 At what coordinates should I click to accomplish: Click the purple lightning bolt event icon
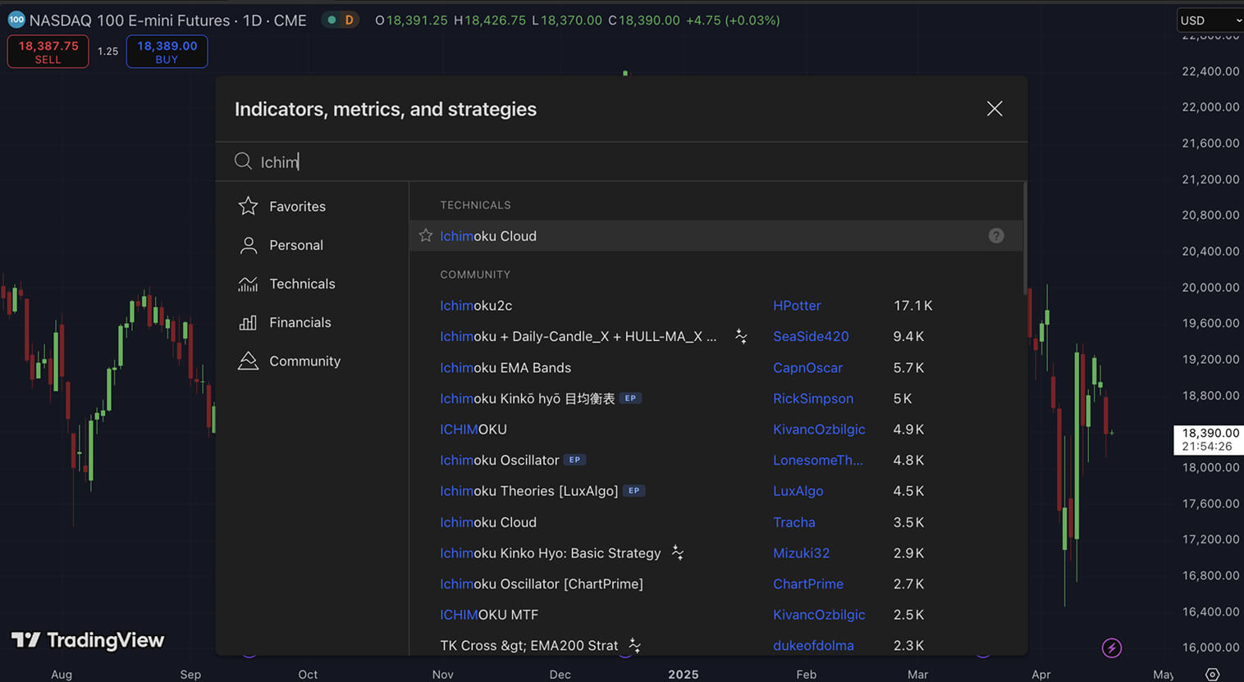[x=1112, y=648]
